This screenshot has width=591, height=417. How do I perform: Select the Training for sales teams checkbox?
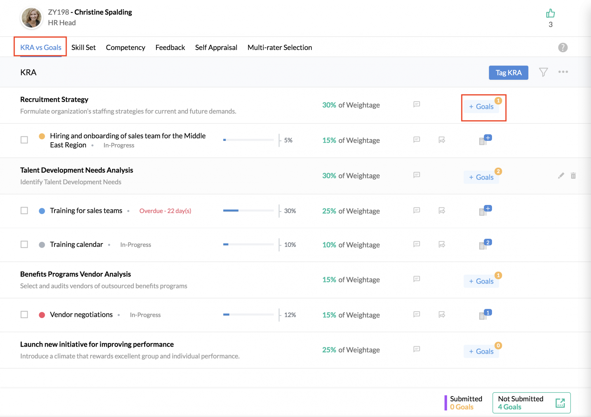(24, 211)
